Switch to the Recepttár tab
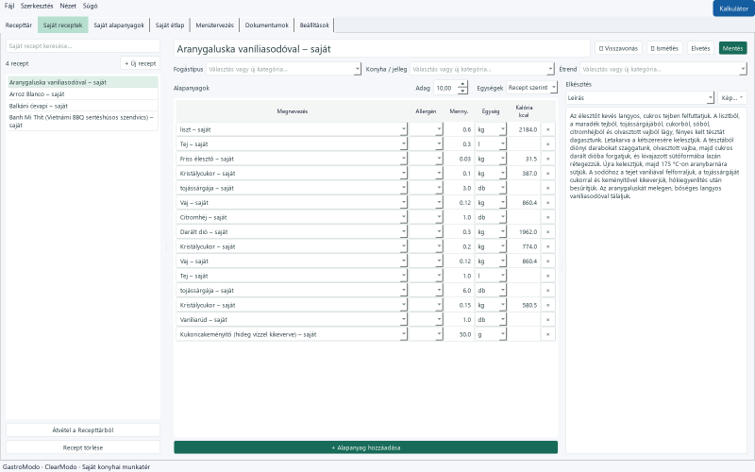The width and height of the screenshot is (755, 472). [x=19, y=25]
